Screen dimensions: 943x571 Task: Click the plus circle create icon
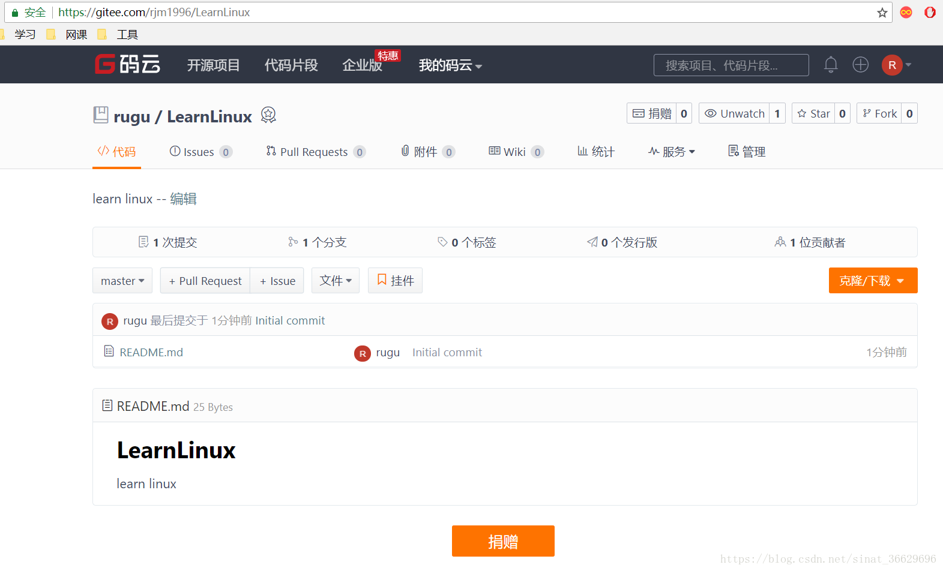click(x=860, y=64)
